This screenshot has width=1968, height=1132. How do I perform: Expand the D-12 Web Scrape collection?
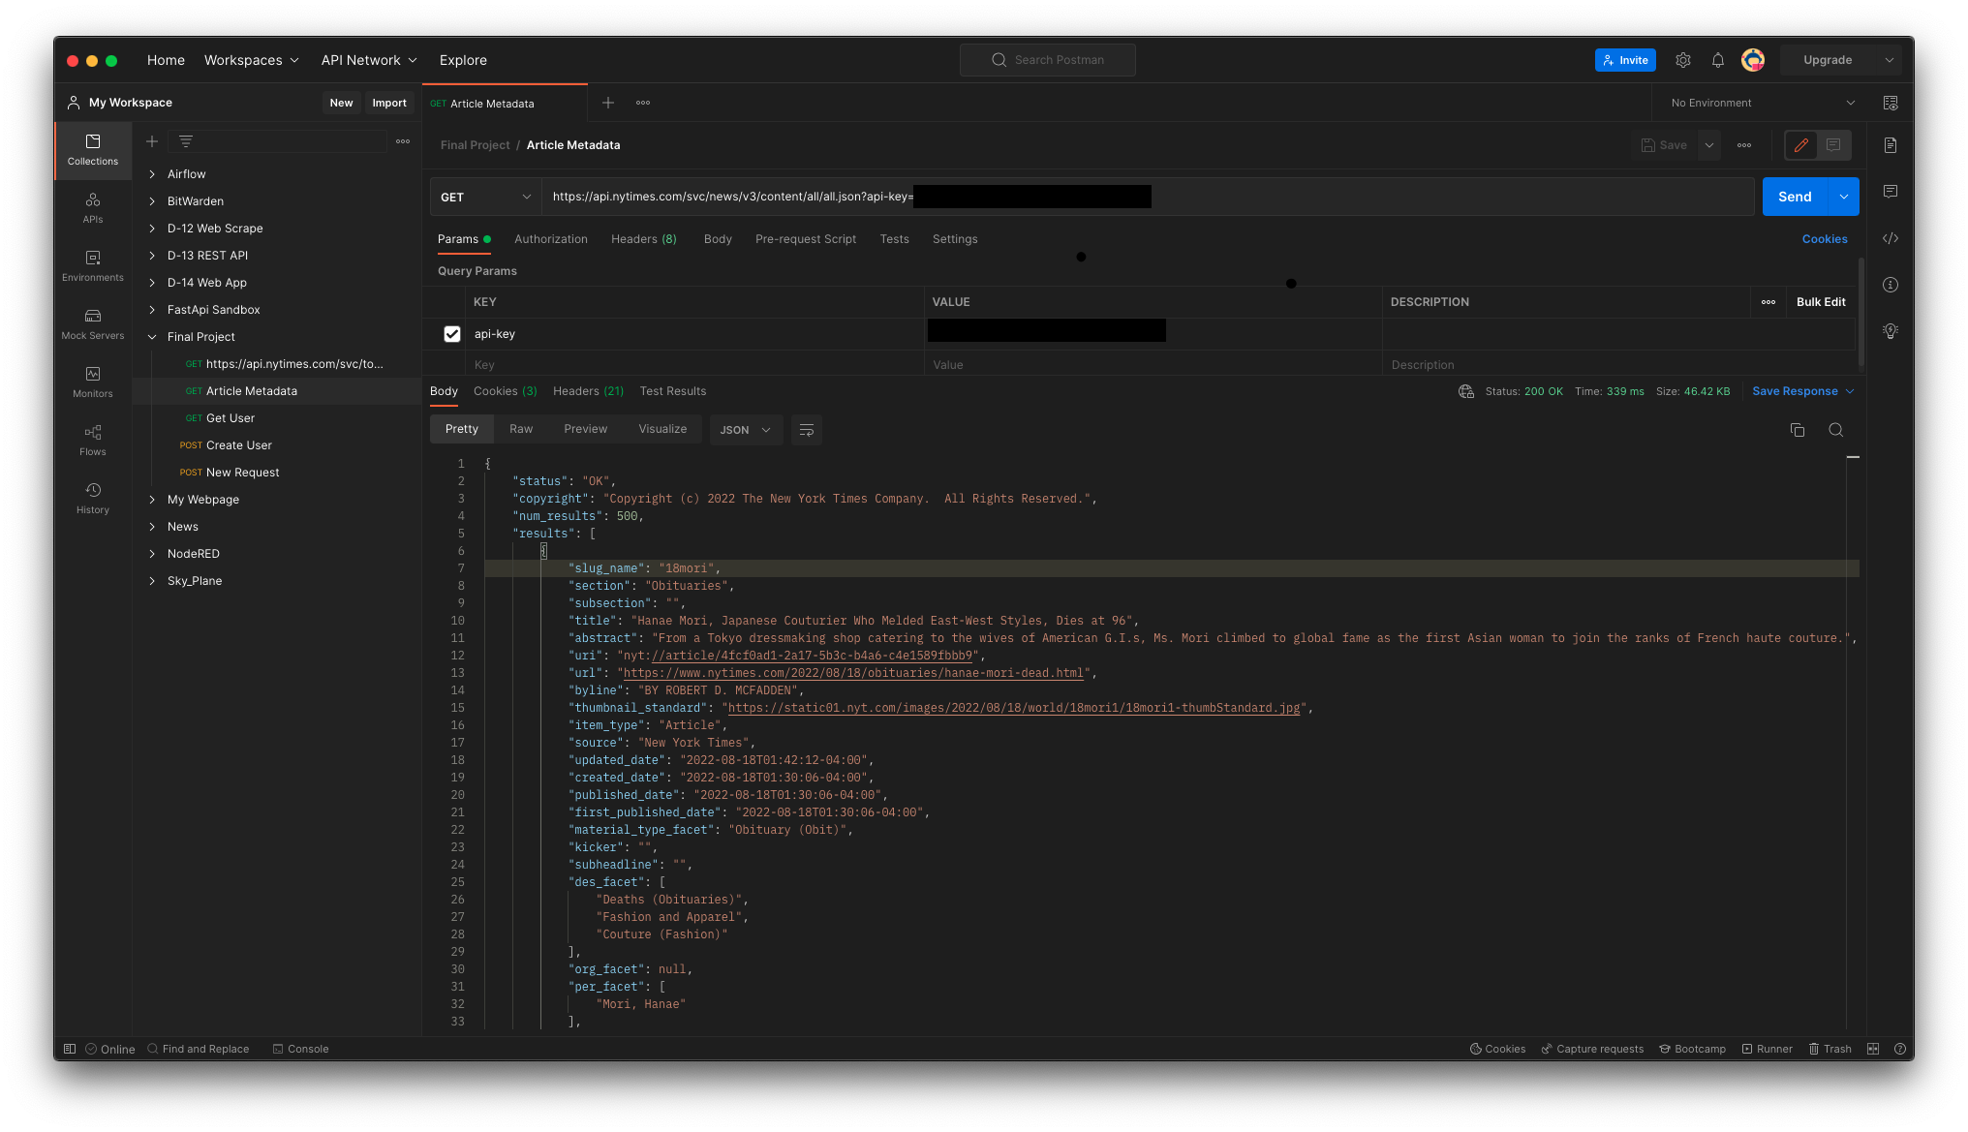(x=152, y=229)
